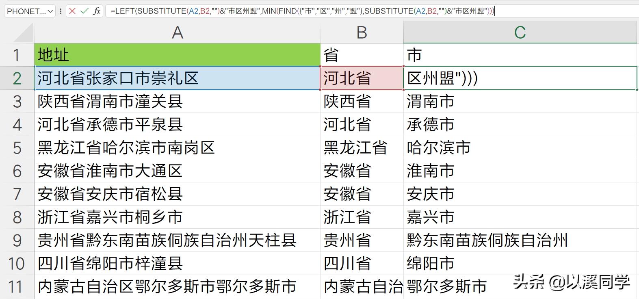The image size is (639, 299).
Task: Confirm the formula with the checkmark icon
Action: coord(84,11)
